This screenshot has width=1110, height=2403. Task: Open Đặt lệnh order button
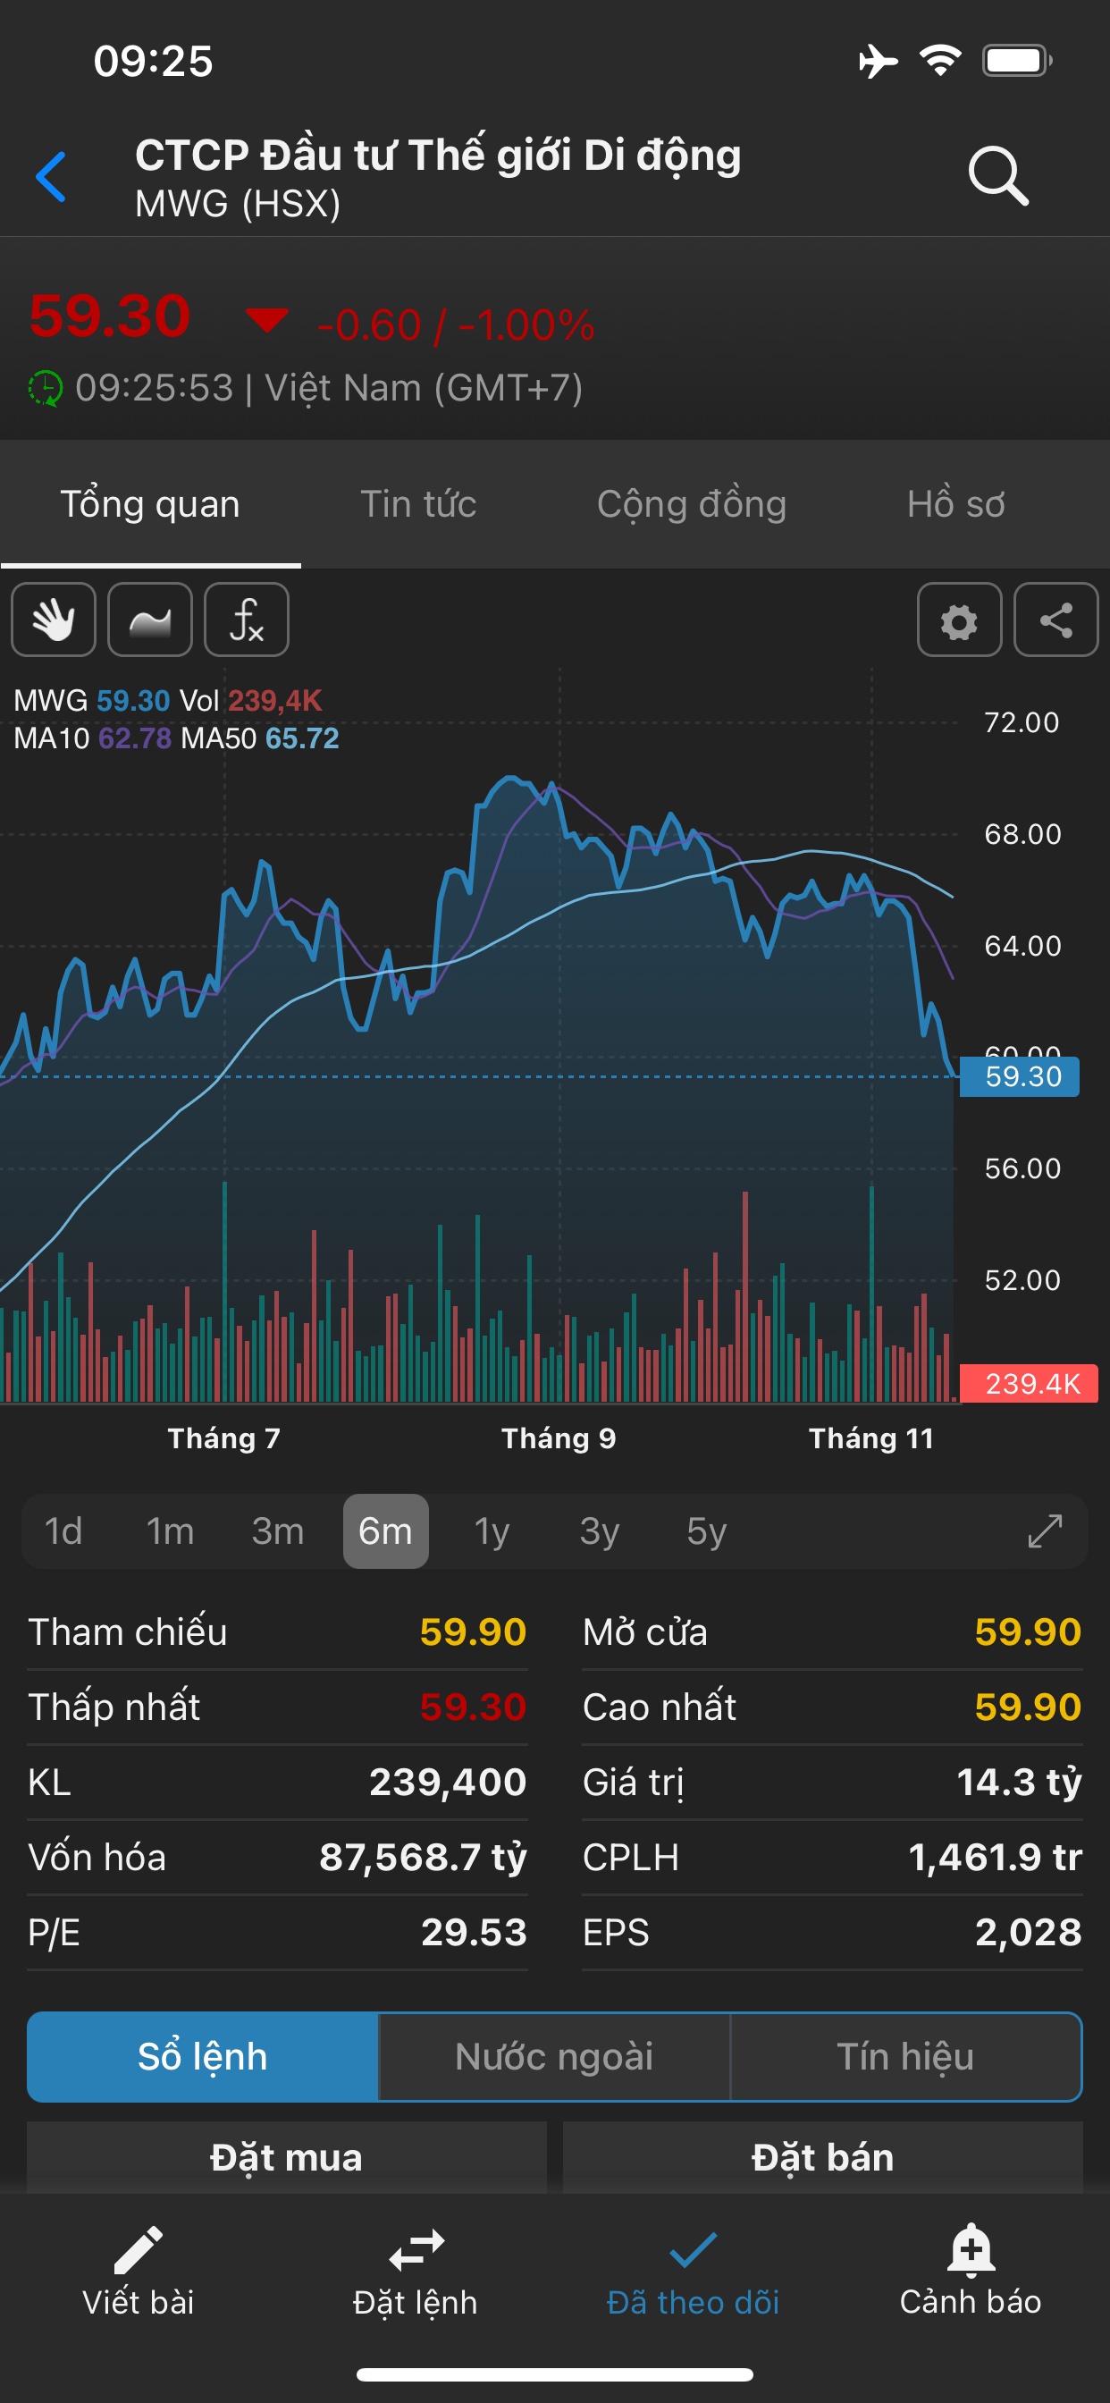pos(415,2271)
